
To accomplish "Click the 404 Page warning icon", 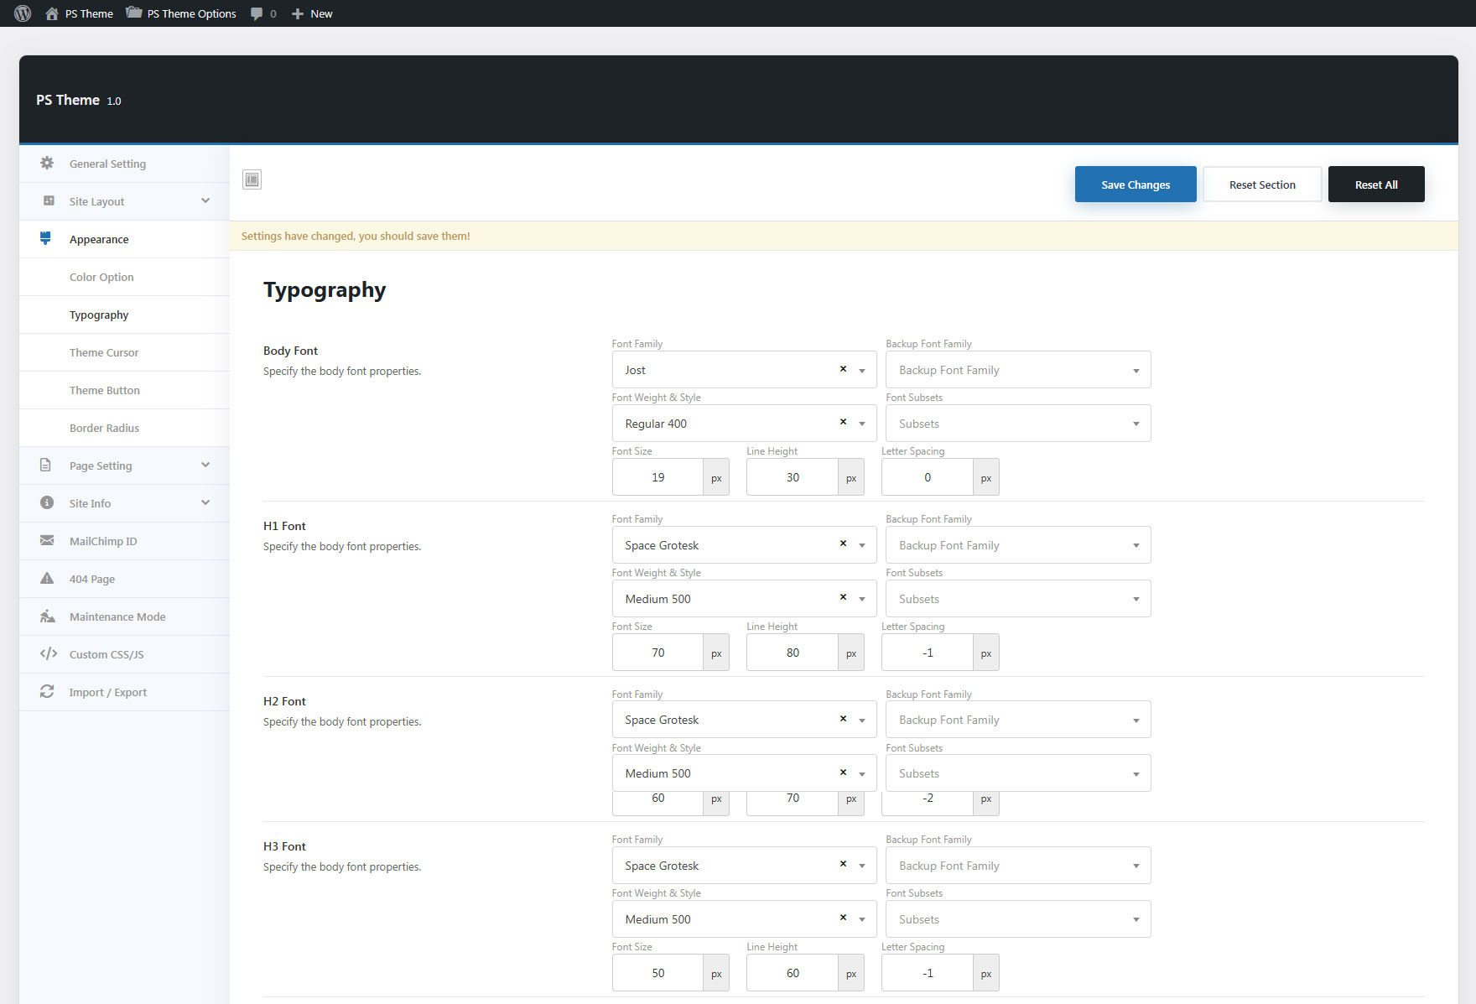I will [47, 579].
